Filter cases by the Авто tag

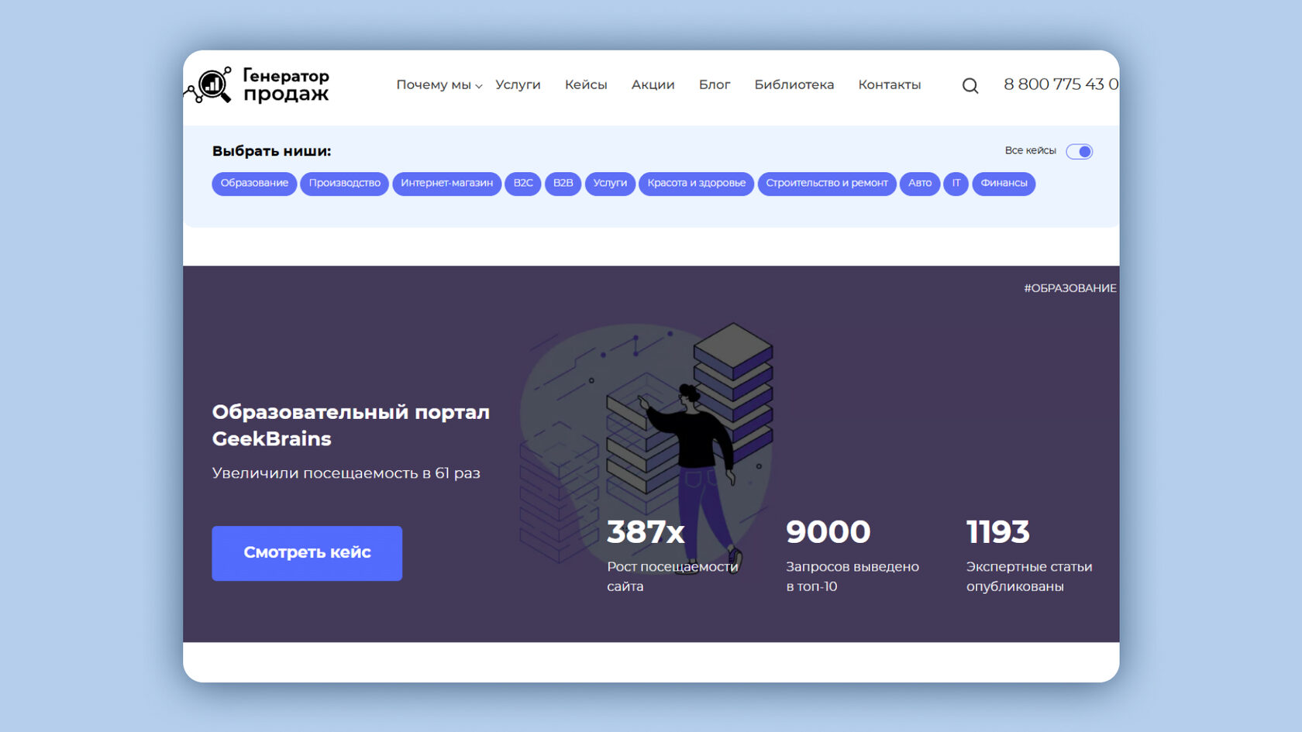pyautogui.click(x=920, y=184)
